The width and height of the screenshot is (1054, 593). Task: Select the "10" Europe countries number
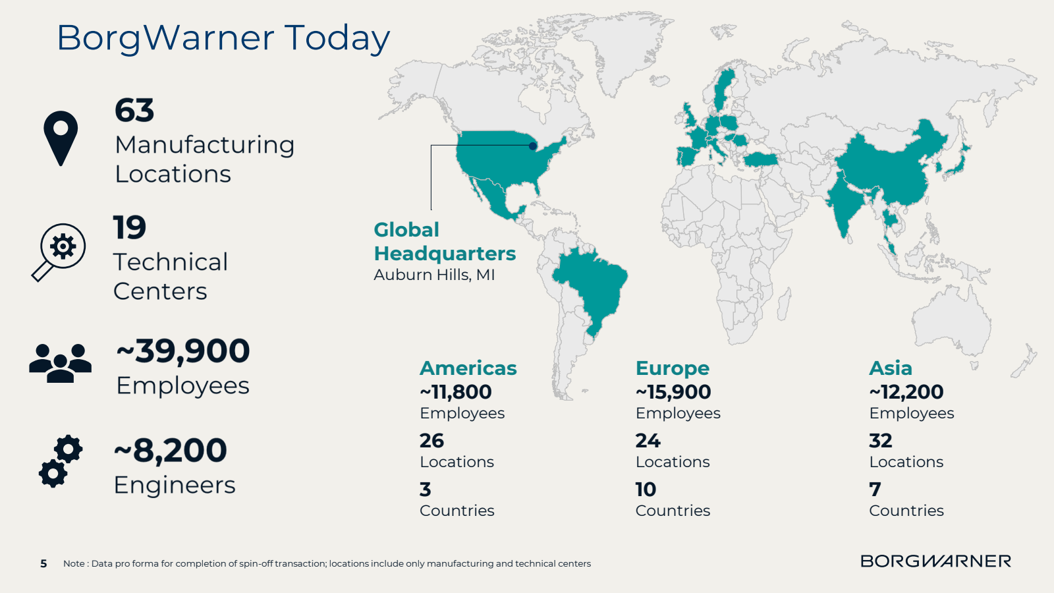coord(646,489)
